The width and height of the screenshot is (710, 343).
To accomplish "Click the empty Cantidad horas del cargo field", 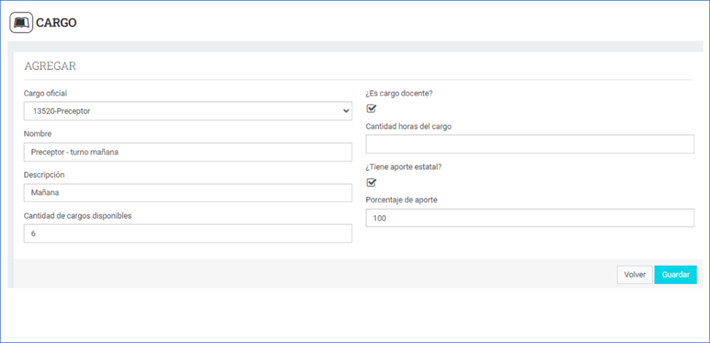I will [529, 144].
